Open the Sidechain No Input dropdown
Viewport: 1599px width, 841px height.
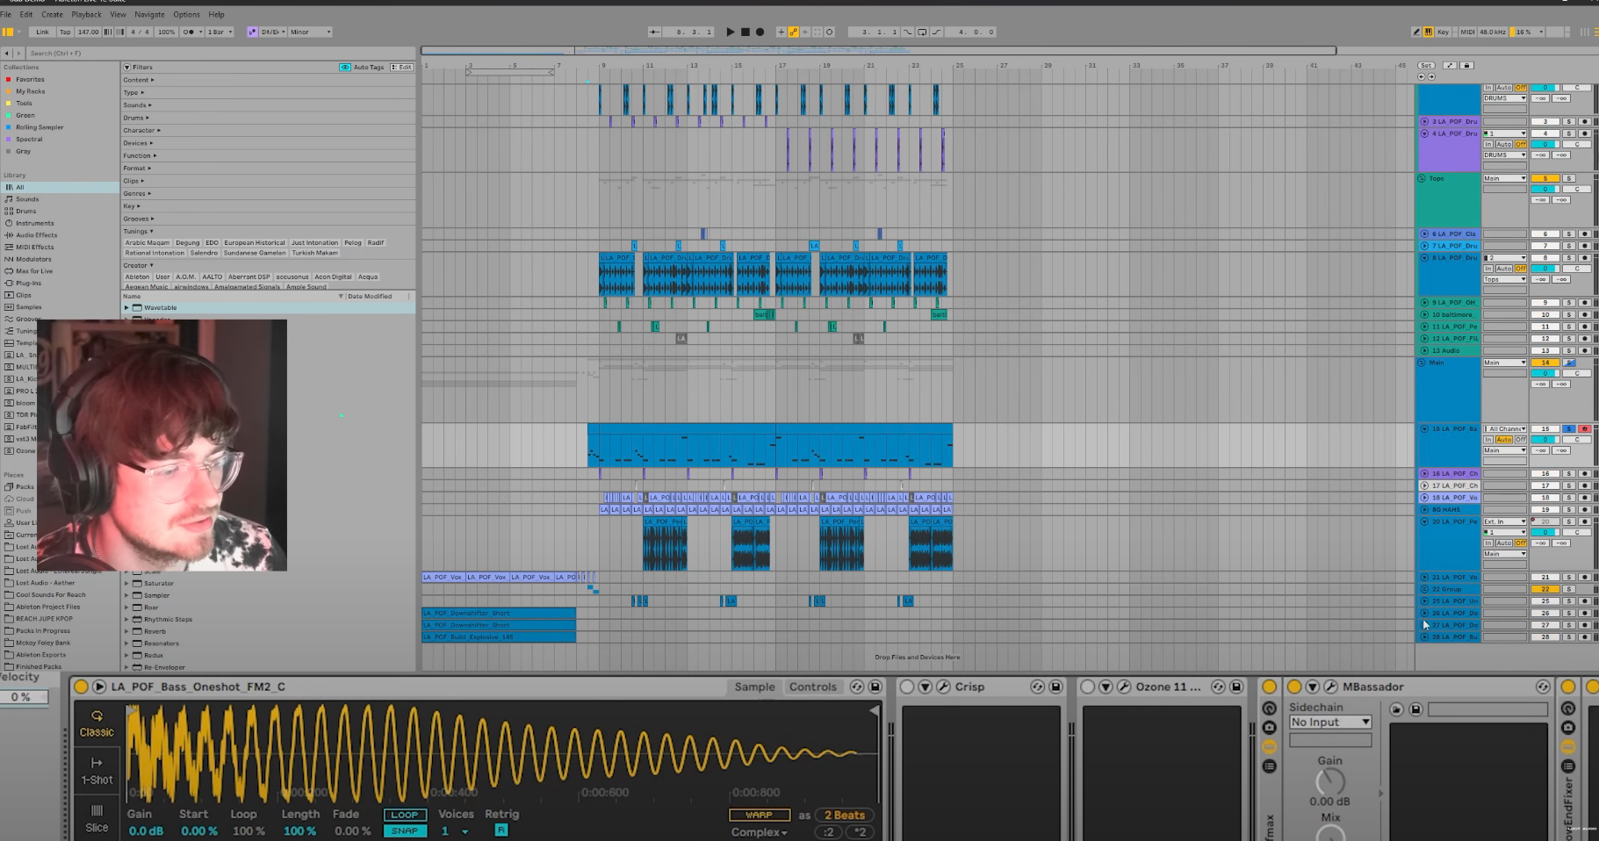click(1329, 722)
